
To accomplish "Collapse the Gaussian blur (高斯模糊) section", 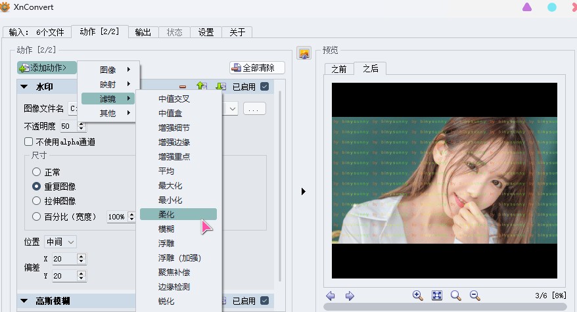I will 24,301.
